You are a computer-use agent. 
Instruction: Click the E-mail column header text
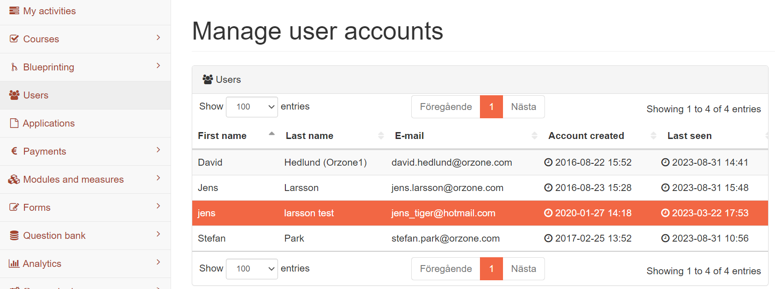point(409,136)
